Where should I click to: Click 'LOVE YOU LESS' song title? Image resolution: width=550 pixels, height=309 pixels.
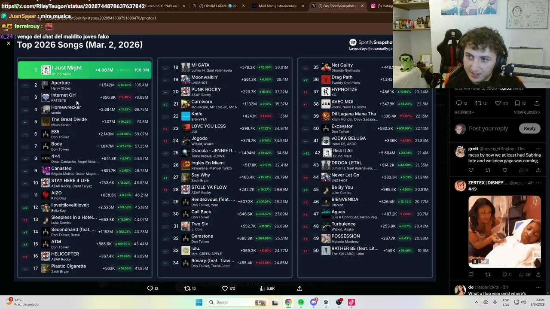click(x=208, y=126)
